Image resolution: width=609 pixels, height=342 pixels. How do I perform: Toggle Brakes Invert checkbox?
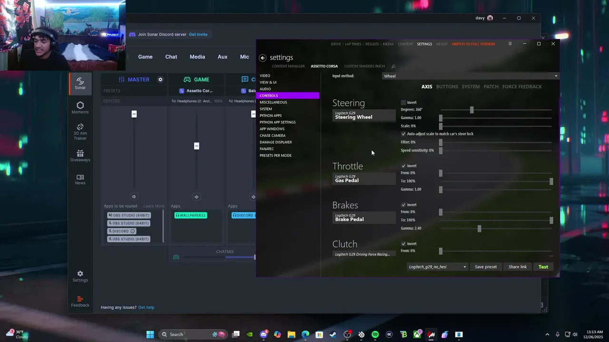pyautogui.click(x=403, y=205)
